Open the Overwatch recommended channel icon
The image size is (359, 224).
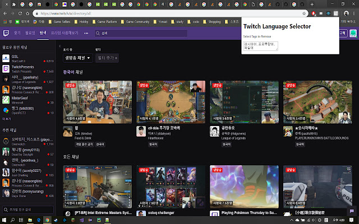(6, 141)
